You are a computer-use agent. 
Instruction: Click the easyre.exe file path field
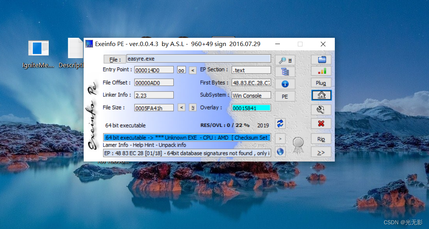click(199, 59)
